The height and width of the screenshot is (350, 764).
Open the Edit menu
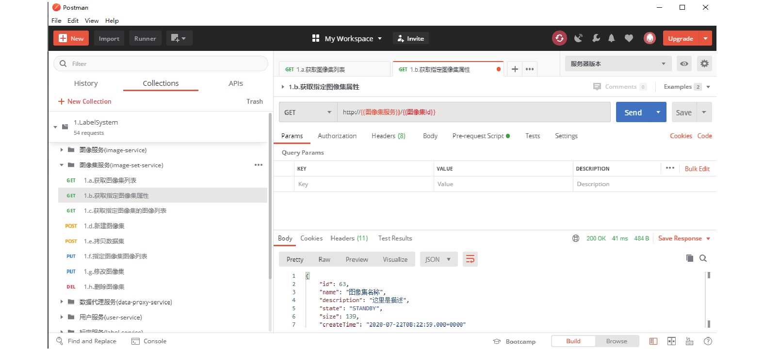tap(73, 20)
